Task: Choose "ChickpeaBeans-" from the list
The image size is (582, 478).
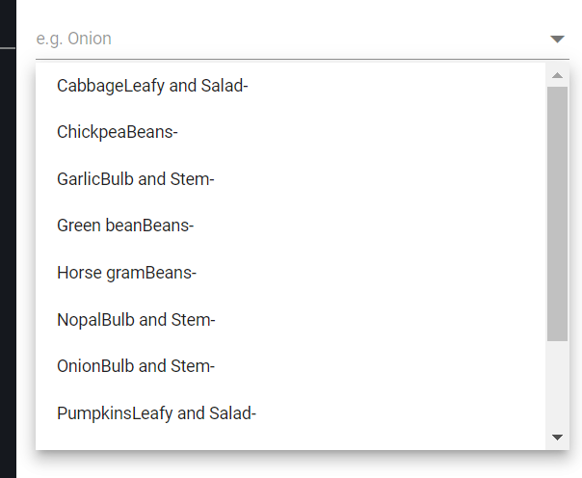Action: pos(117,132)
